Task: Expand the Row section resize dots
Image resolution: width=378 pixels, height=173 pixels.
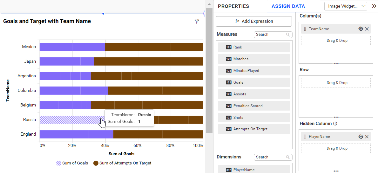Action: point(336,117)
